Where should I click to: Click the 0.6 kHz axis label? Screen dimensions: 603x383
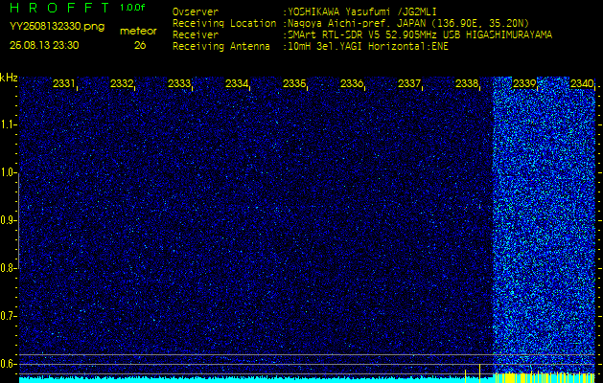coord(8,364)
